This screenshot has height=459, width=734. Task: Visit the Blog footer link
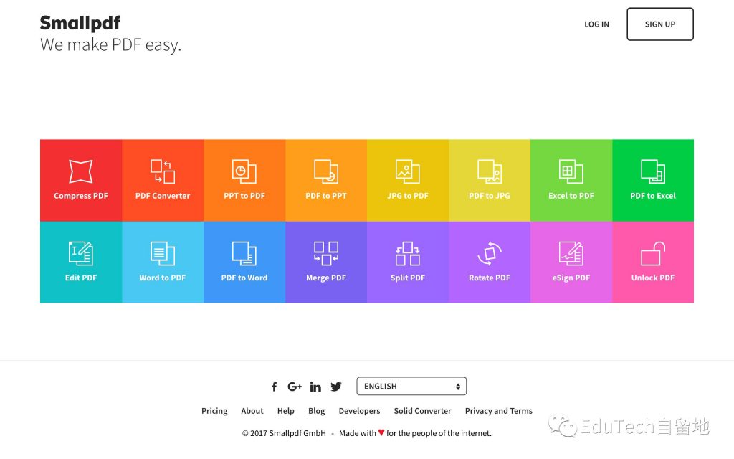(x=316, y=411)
